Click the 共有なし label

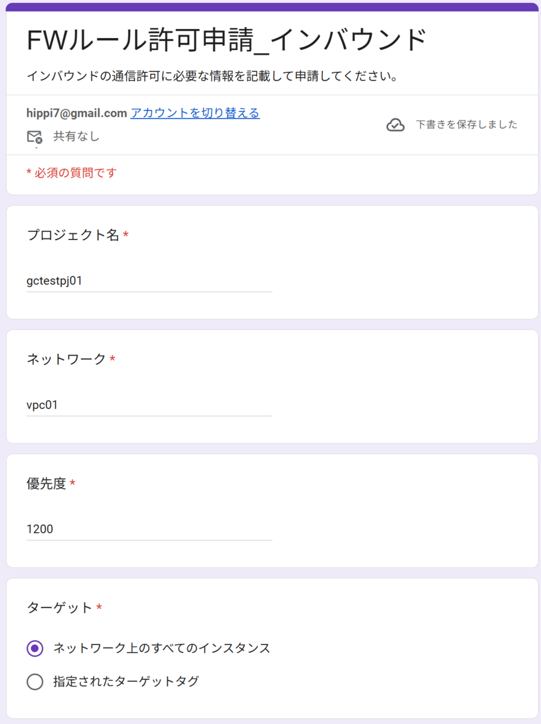tap(77, 136)
